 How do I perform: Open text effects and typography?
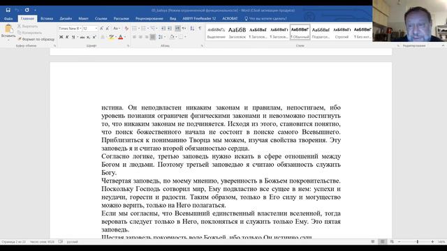click(x=103, y=37)
